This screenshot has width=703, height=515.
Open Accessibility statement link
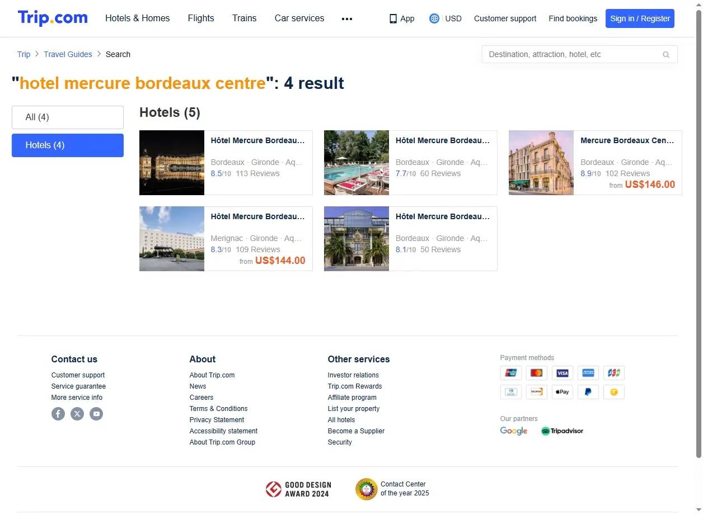(223, 431)
